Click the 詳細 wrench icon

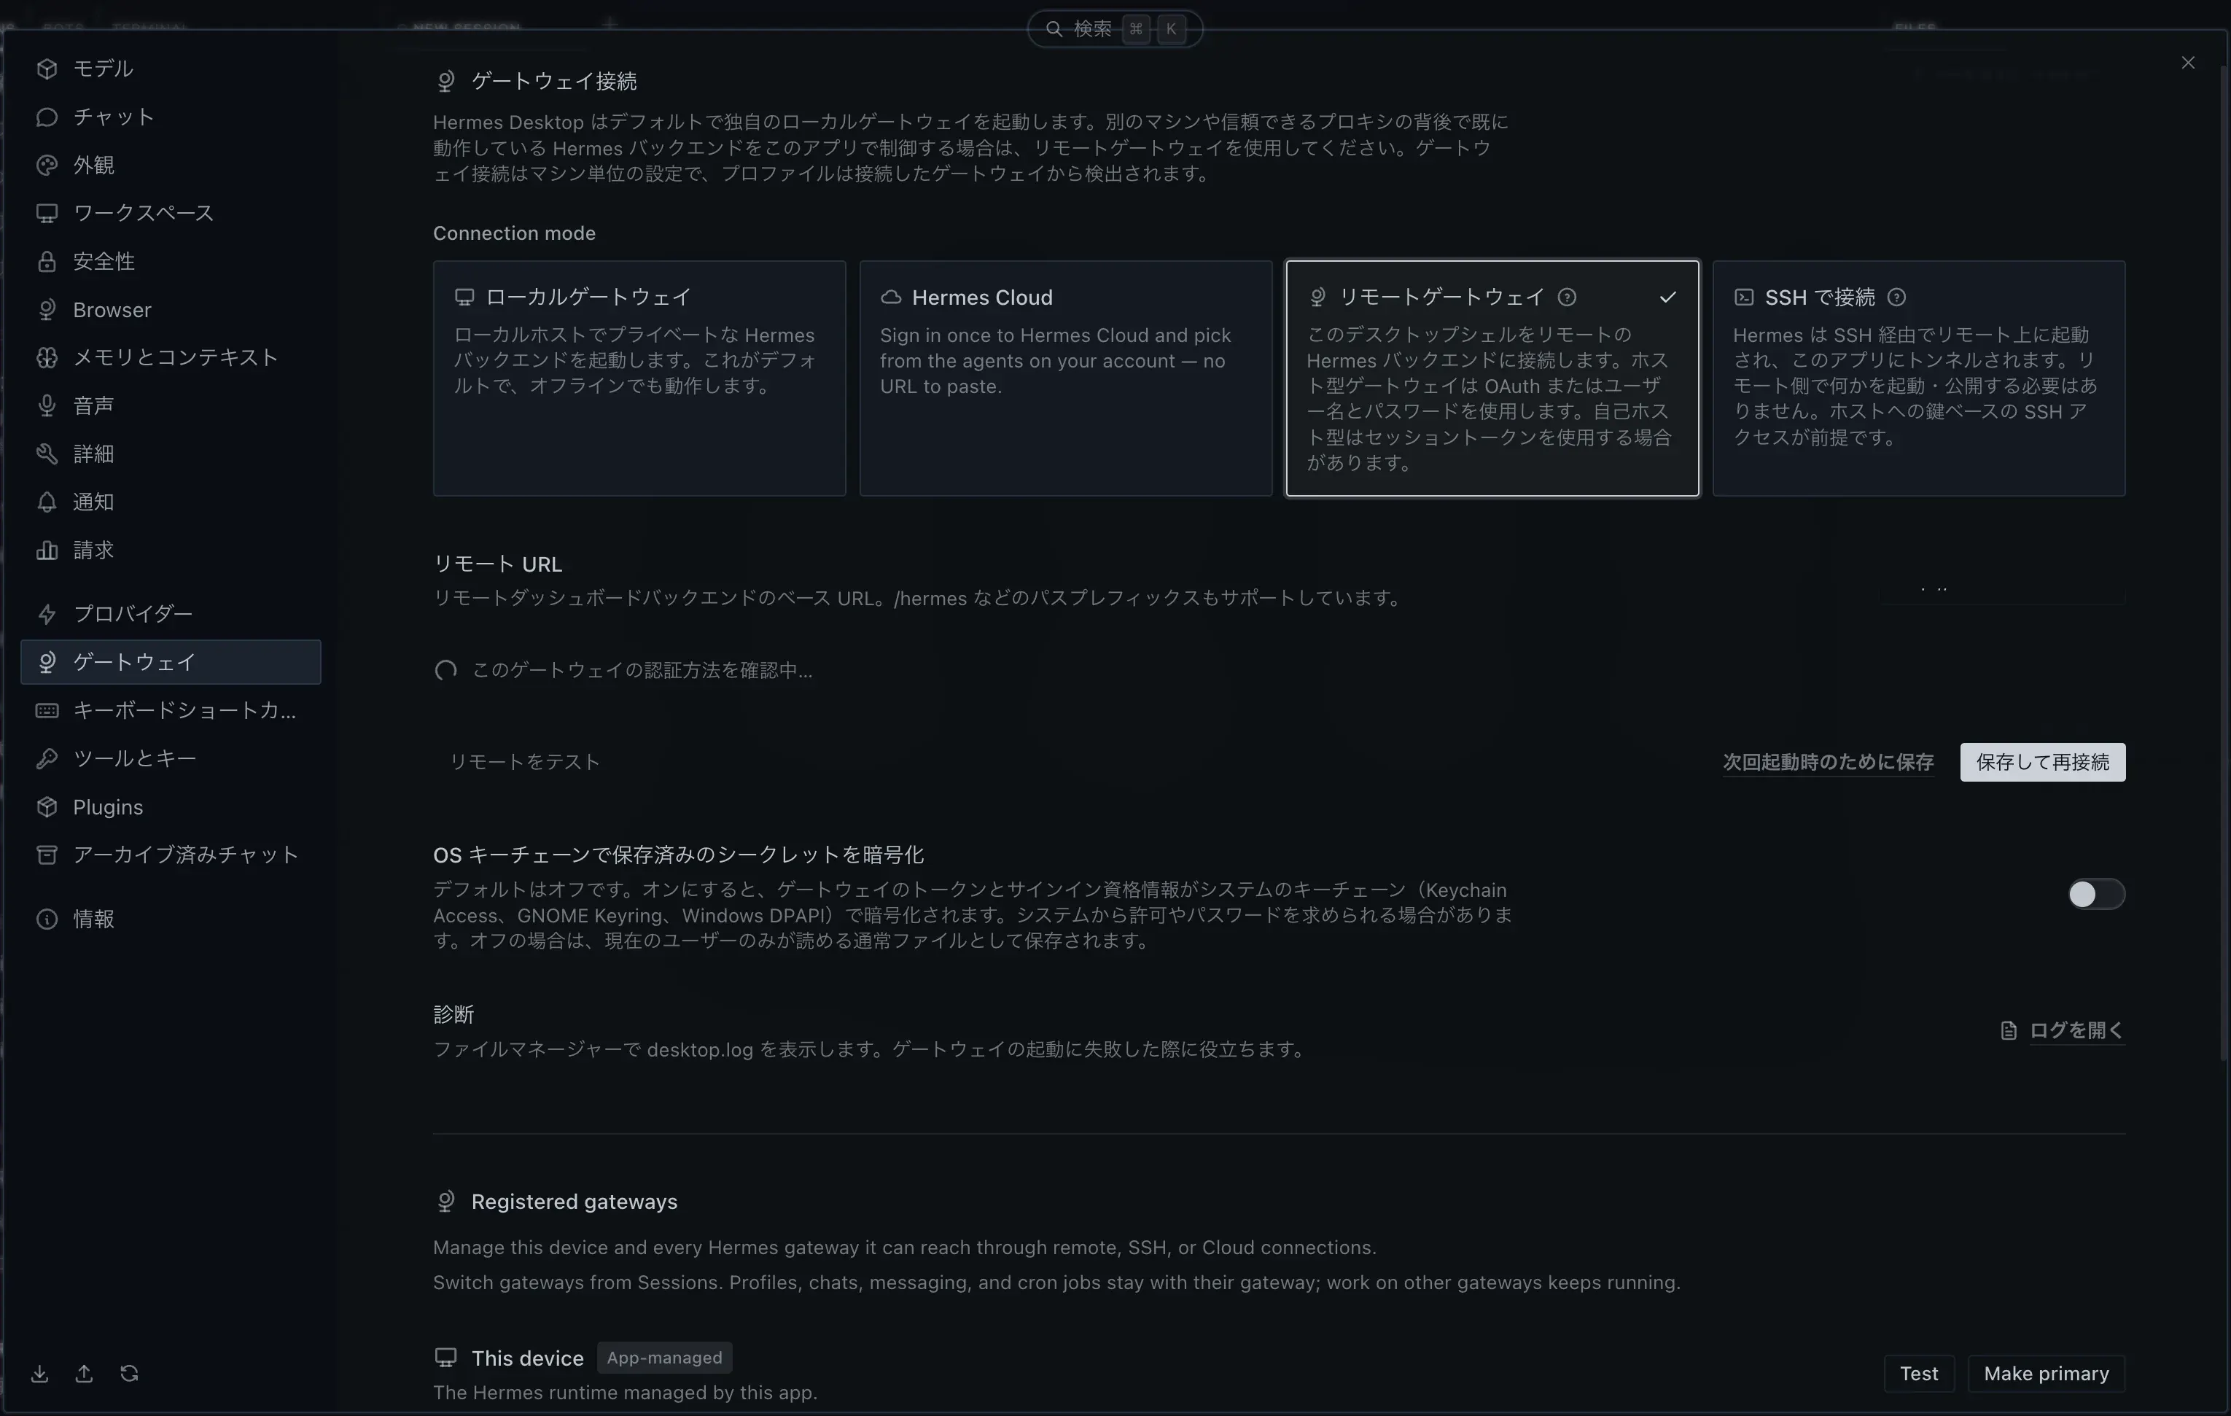tap(47, 454)
